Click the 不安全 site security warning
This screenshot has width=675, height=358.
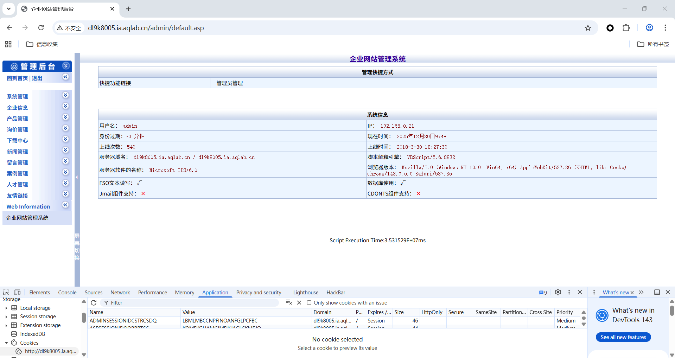pos(69,28)
